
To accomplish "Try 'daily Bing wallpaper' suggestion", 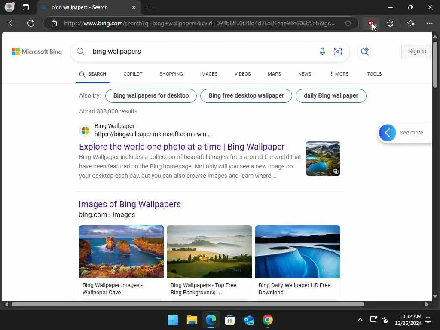I will pyautogui.click(x=331, y=96).
